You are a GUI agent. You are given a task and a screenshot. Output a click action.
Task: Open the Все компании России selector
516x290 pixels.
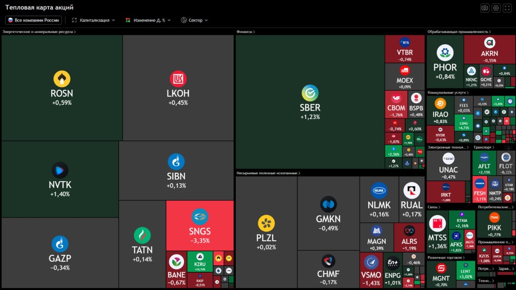pyautogui.click(x=34, y=20)
